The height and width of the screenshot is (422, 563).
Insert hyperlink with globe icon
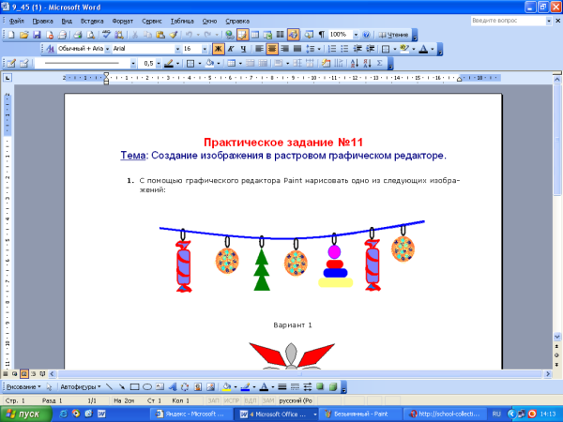230,35
